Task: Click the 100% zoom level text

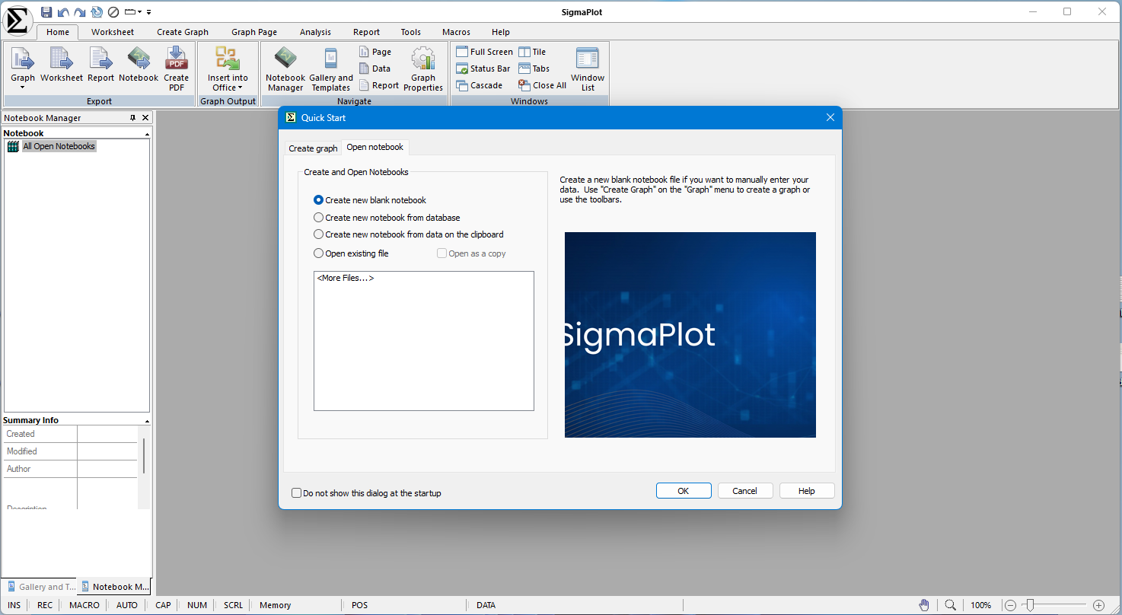Action: (x=981, y=605)
